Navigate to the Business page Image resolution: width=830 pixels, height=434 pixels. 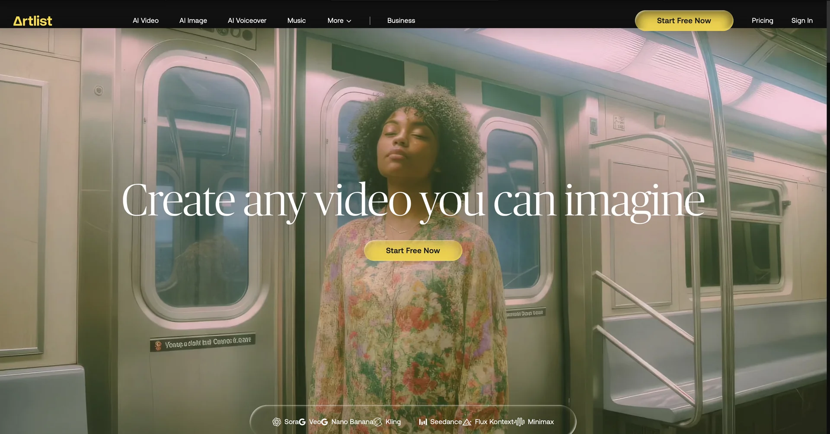[x=401, y=21]
